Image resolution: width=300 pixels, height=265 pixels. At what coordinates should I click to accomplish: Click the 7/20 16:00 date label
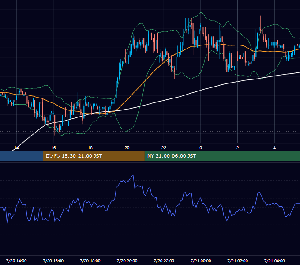point(53,261)
